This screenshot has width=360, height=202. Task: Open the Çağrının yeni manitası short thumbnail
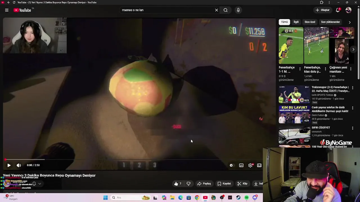[342, 45]
